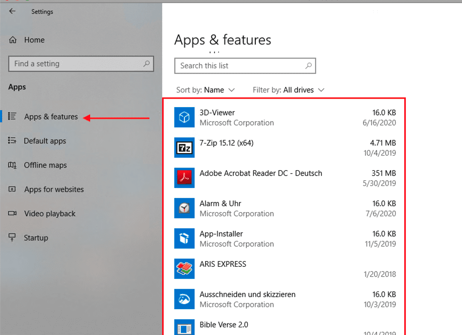462x335 pixels.
Task: Select the App-Installer entry
Action: pyautogui.click(x=221, y=234)
